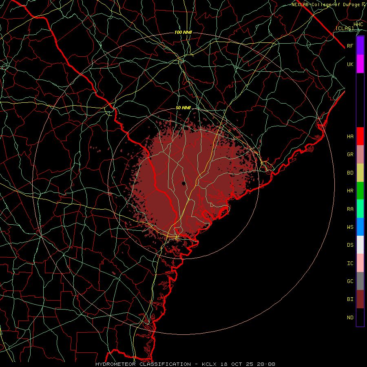Image resolution: width=367 pixels, height=367 pixels.
Task: Click the ND legend label
Action: pyautogui.click(x=350, y=318)
